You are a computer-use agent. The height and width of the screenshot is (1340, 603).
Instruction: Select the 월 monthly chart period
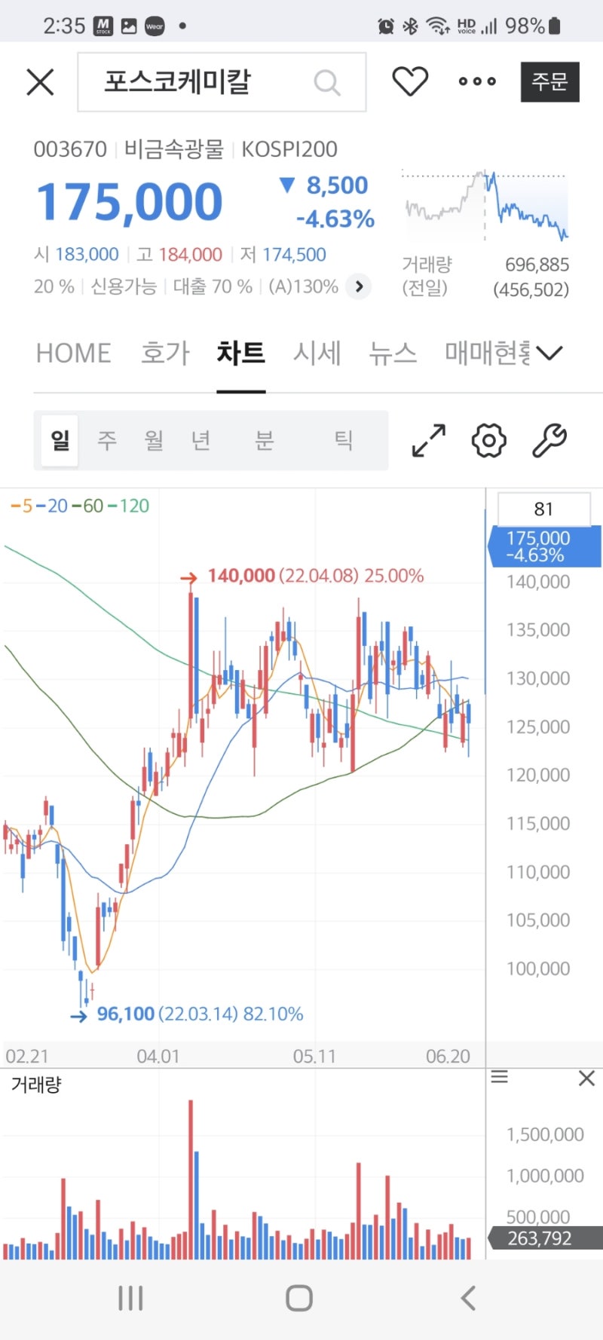coord(154,440)
